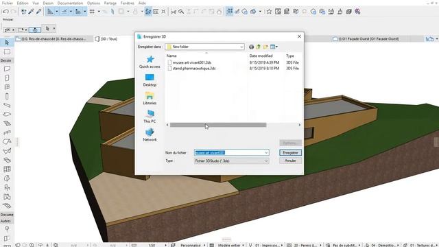Toggle the highlighted suspend groups button
Viewport: 439px width, 247px height.
(148, 12)
